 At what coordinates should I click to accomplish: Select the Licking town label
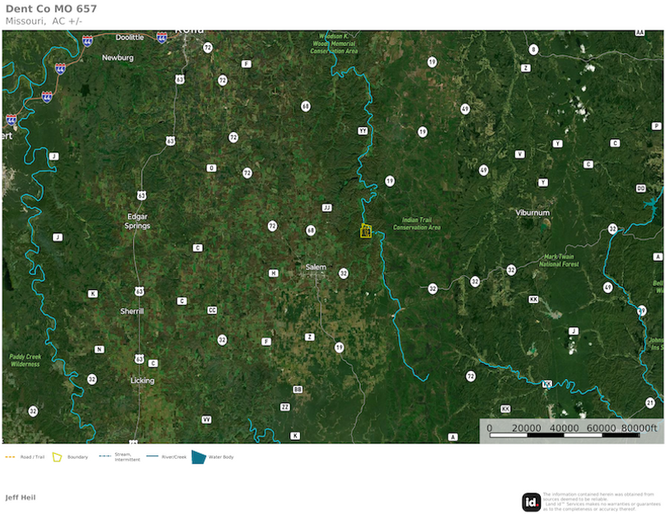tap(143, 381)
